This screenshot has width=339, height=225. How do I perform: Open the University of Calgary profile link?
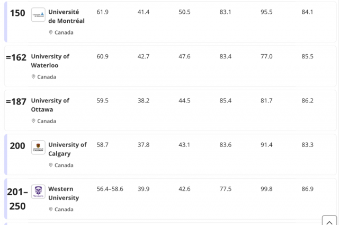[x=67, y=149]
